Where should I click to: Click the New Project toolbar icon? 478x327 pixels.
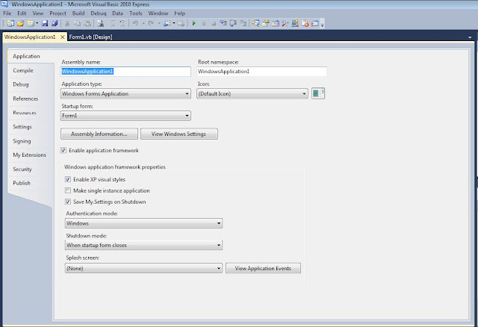[x=10, y=23]
